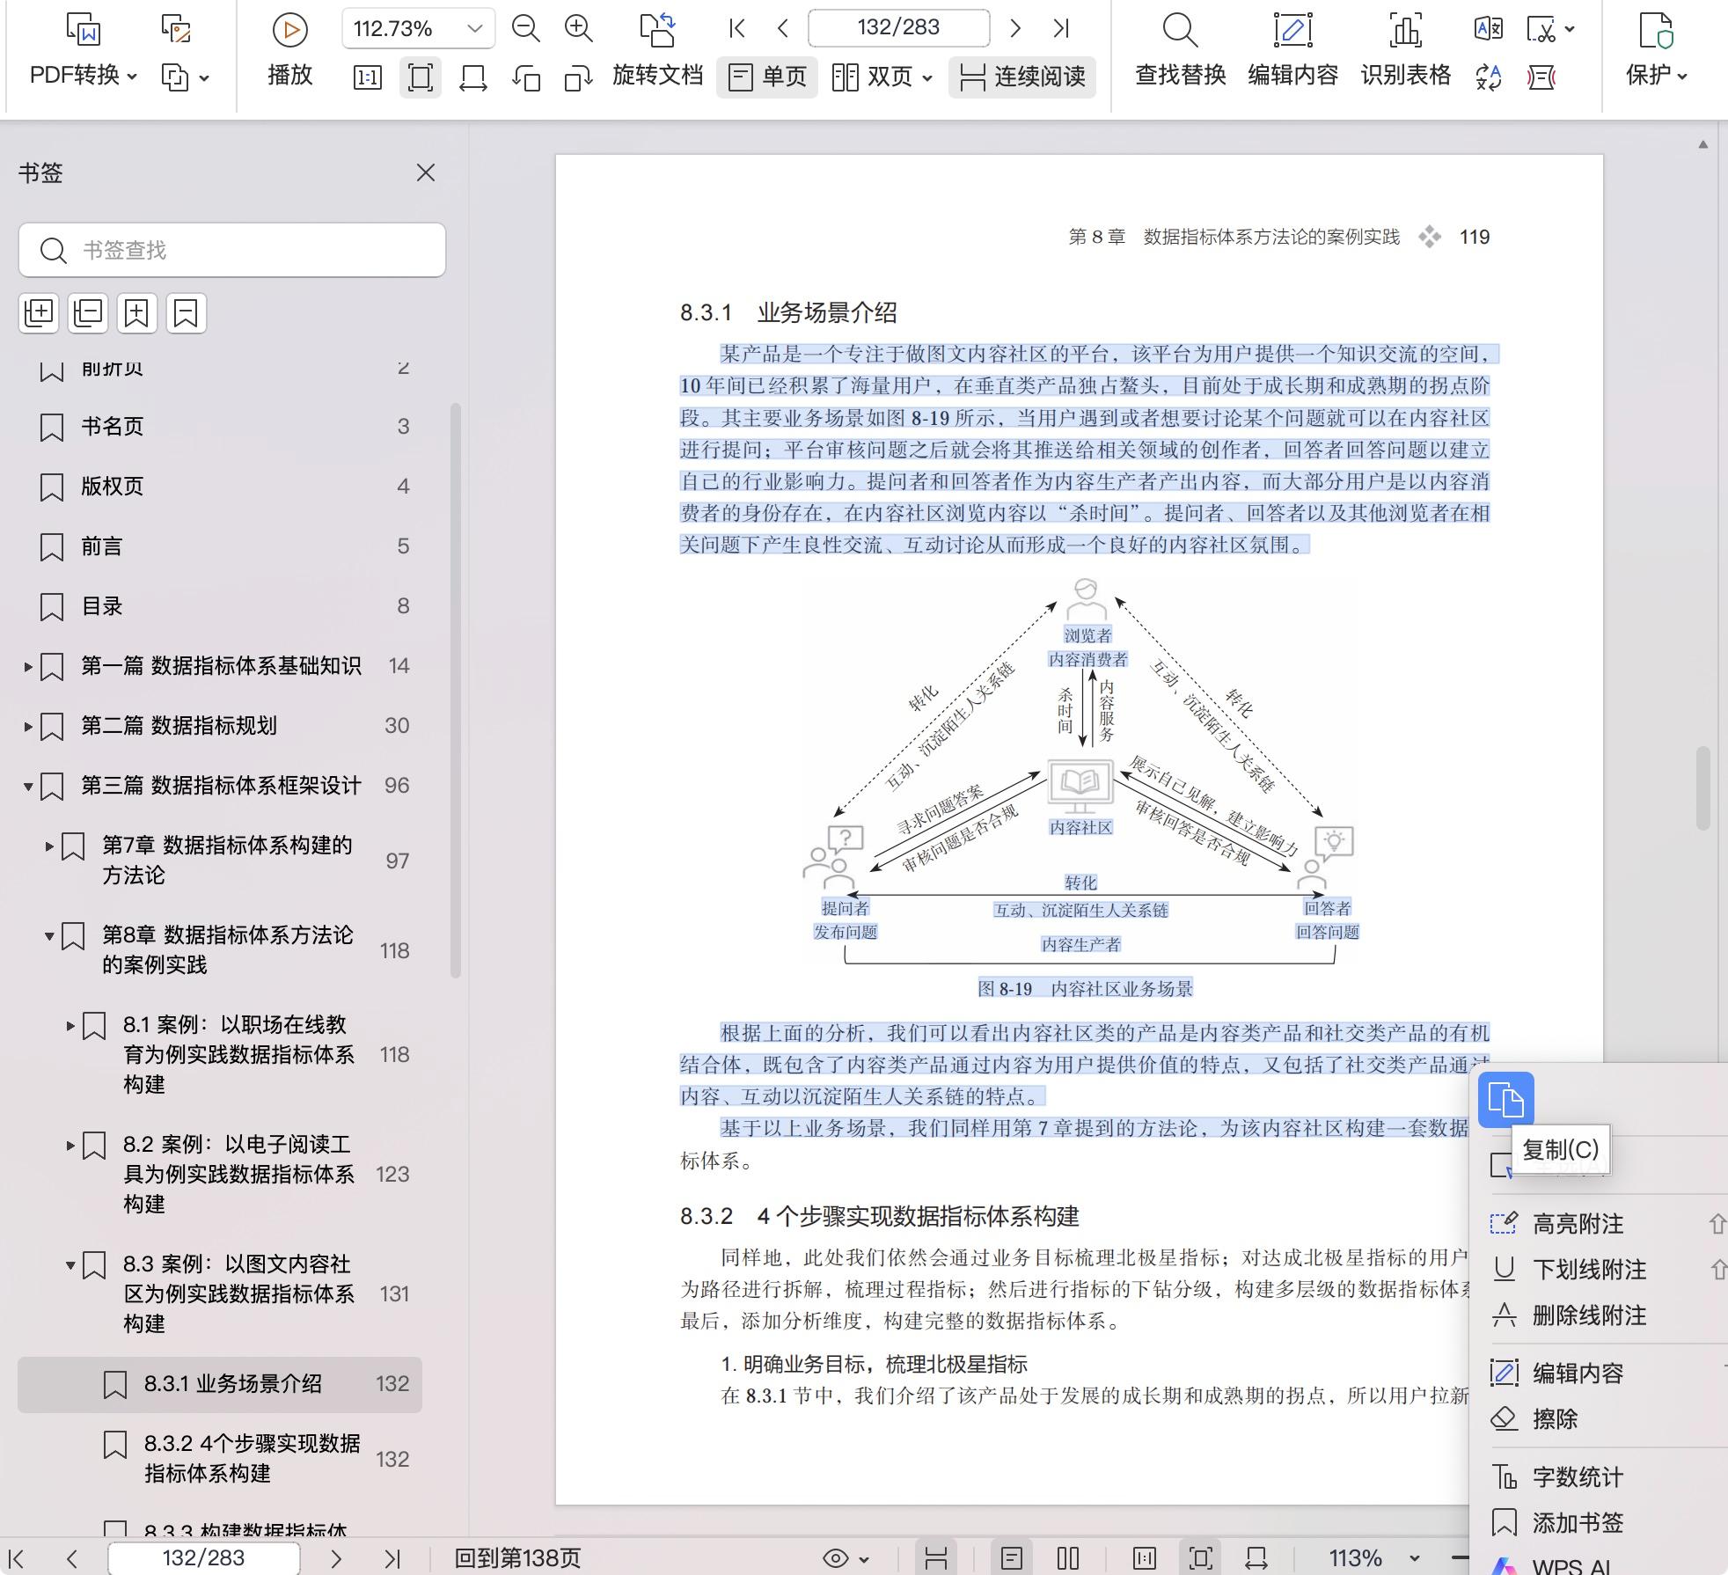Expand 第7章 数据指标体系构建的方法论
Screen dimensions: 1728x1575
click(49, 846)
